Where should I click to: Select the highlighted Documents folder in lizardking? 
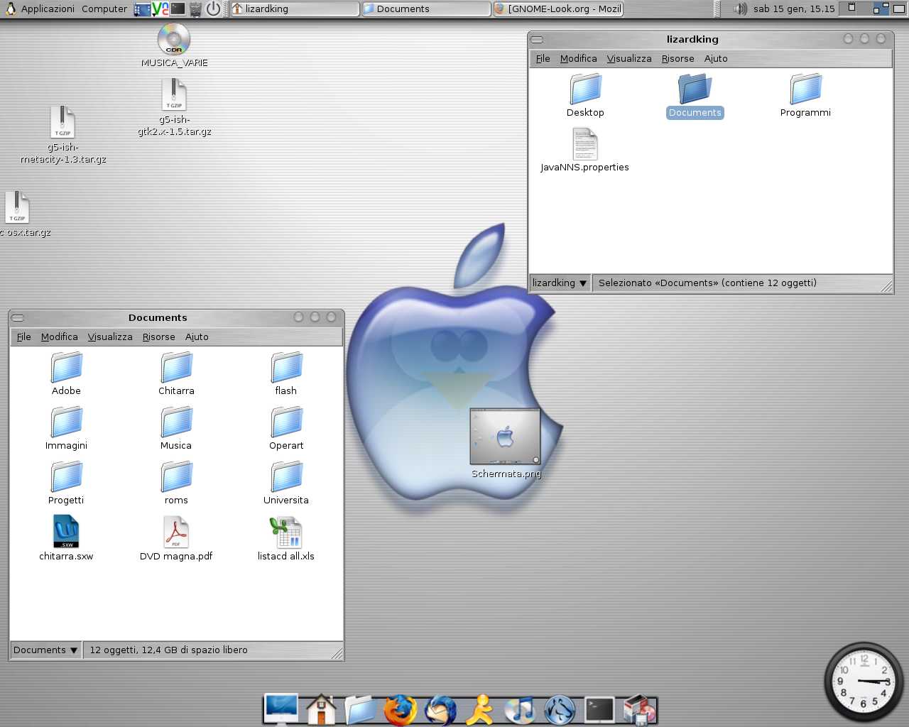click(x=695, y=96)
